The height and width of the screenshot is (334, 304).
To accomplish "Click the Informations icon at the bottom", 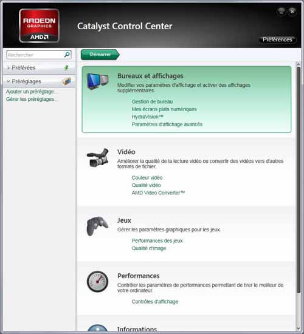I will pyautogui.click(x=97, y=327).
